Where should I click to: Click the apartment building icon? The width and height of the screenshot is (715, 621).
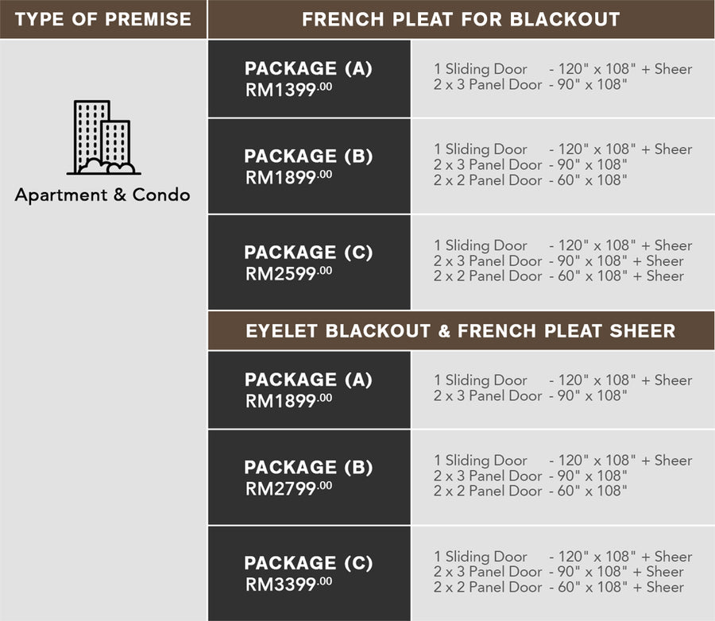(x=103, y=137)
